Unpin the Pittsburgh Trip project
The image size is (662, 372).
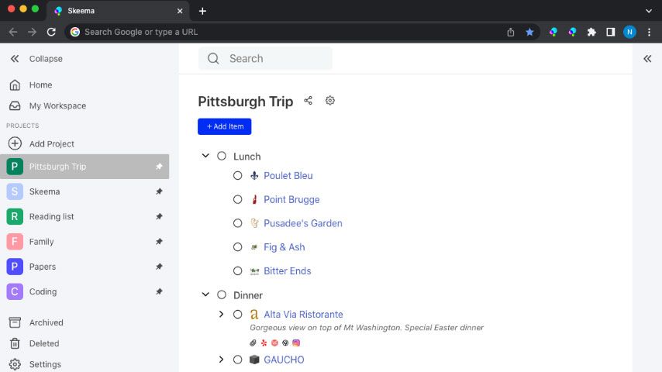point(159,167)
